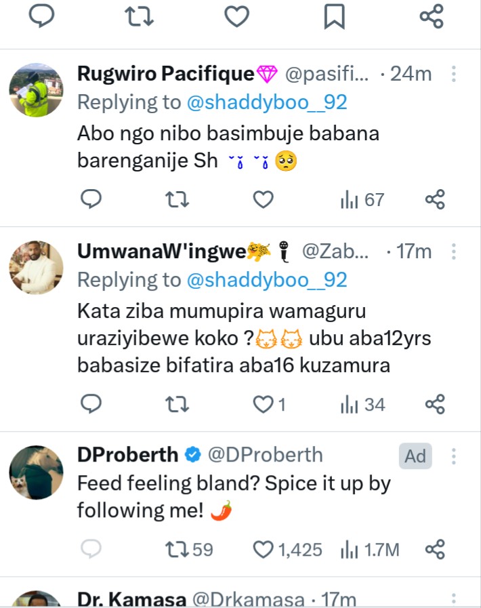Screen dimensions: 481x608
Task: Open @shaddyboo__92 link in Rugwiro's reply
Action: click(266, 102)
